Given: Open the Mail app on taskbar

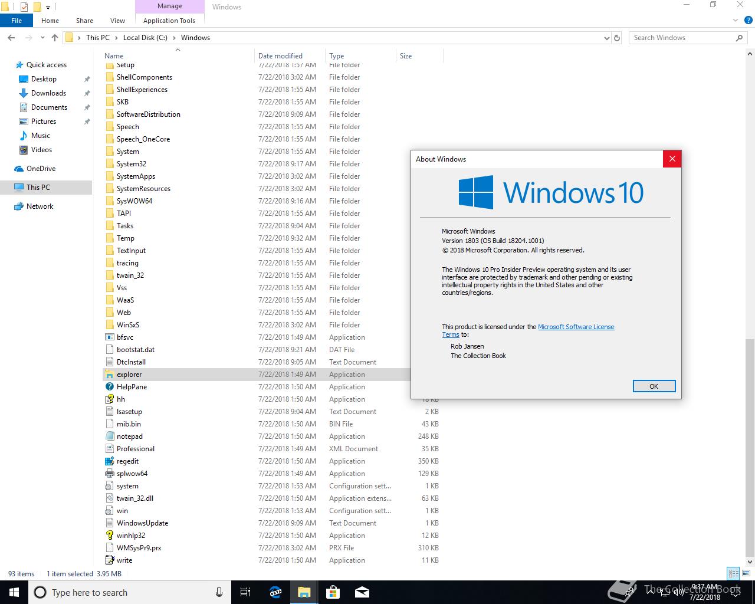Looking at the screenshot, I should (362, 592).
